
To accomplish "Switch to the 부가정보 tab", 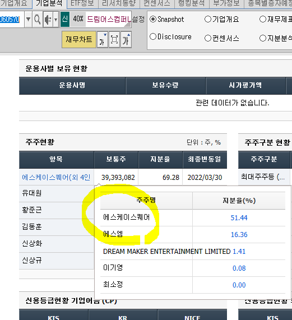I will 226,3.
